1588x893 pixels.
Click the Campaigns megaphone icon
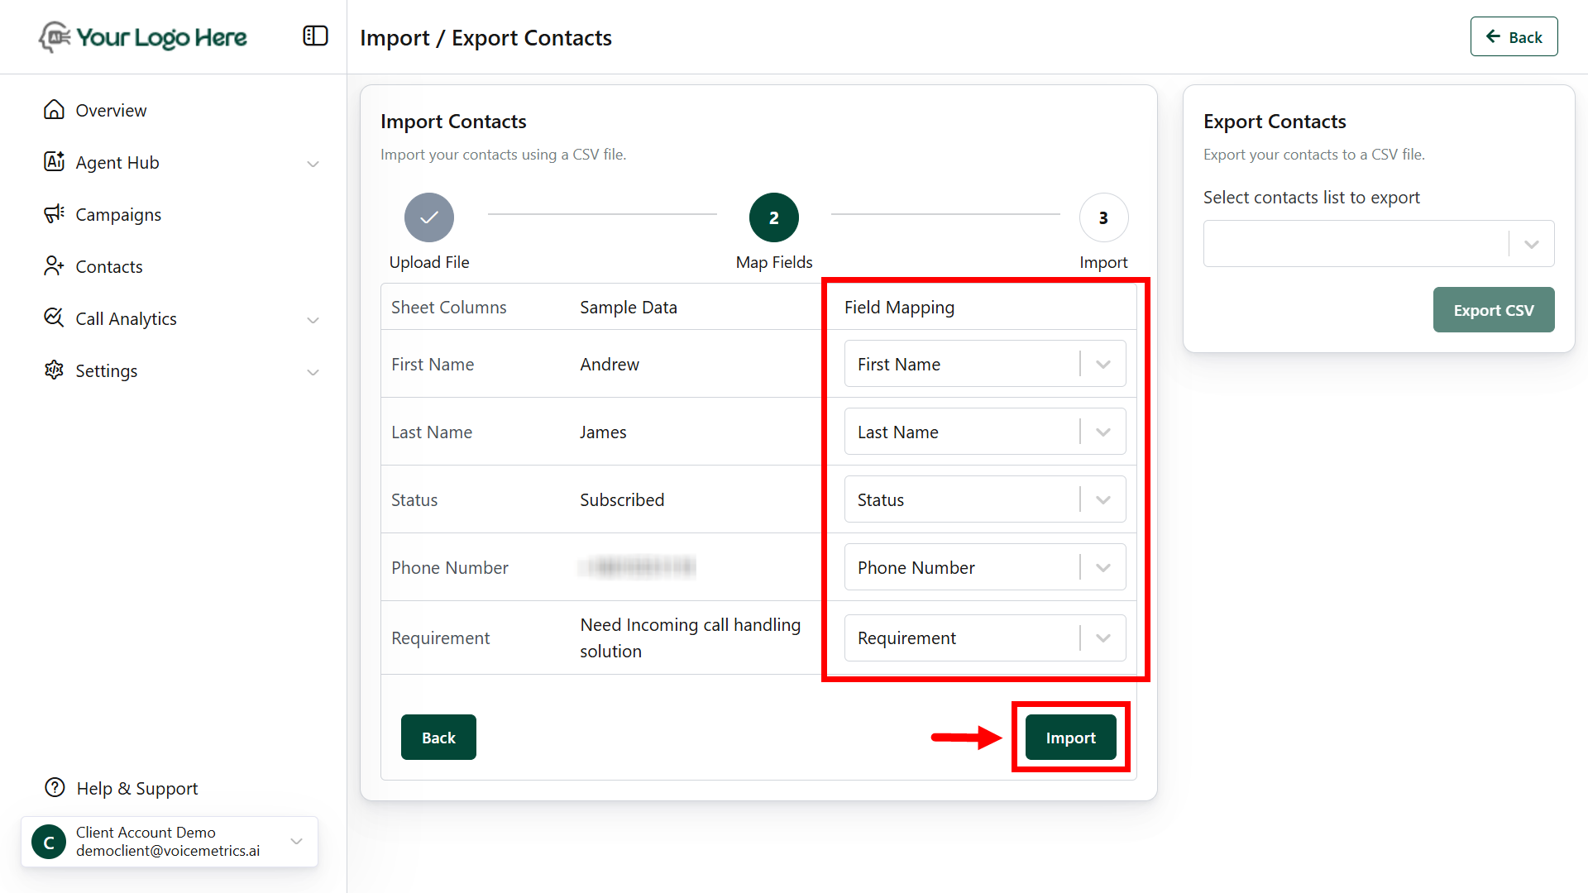click(x=54, y=214)
